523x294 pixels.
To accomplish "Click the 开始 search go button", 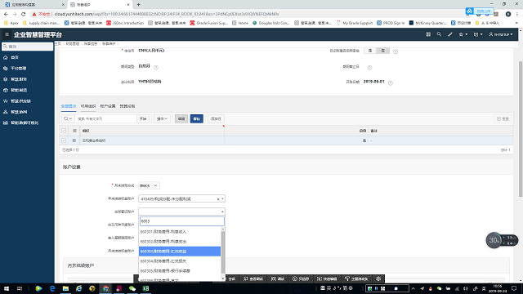I will [x=143, y=118].
